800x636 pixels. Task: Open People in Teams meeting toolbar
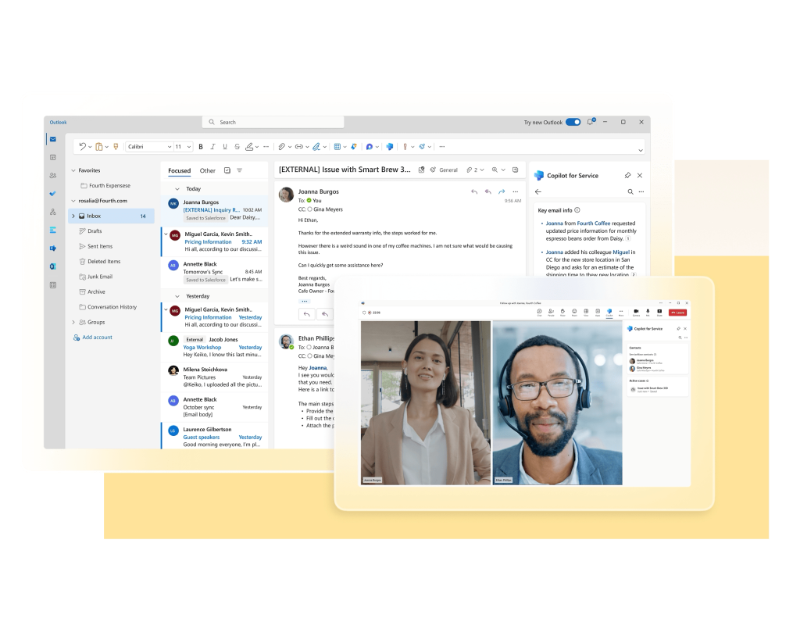click(551, 312)
